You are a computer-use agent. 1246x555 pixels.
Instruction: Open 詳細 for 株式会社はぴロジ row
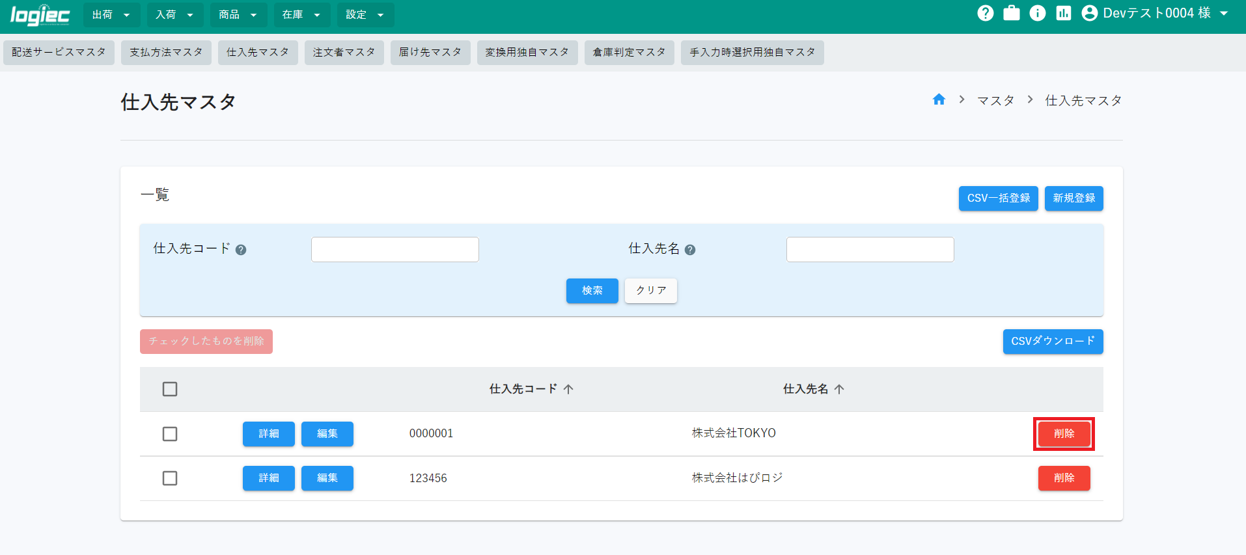pyautogui.click(x=269, y=478)
